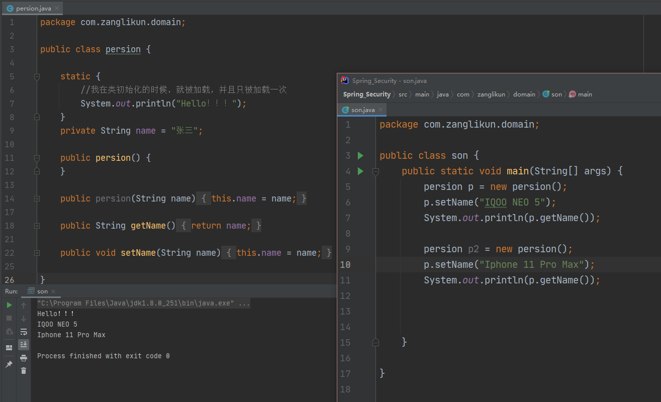
Task: Close the persion.java editor tab
Action: click(x=56, y=9)
